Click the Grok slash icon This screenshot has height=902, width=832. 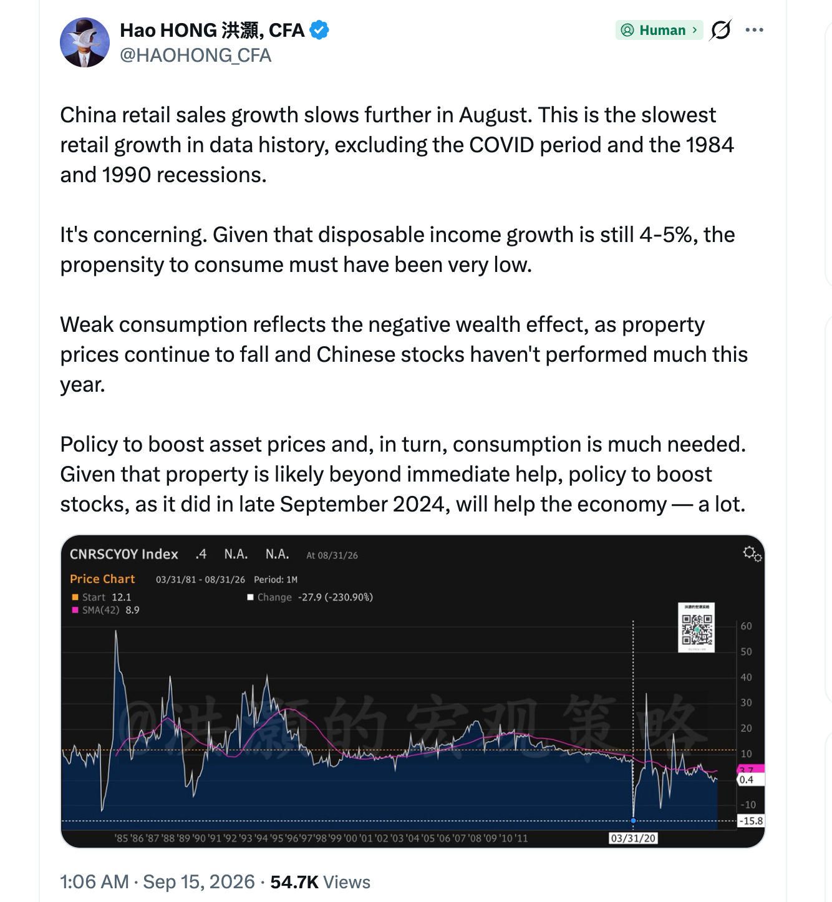720,30
